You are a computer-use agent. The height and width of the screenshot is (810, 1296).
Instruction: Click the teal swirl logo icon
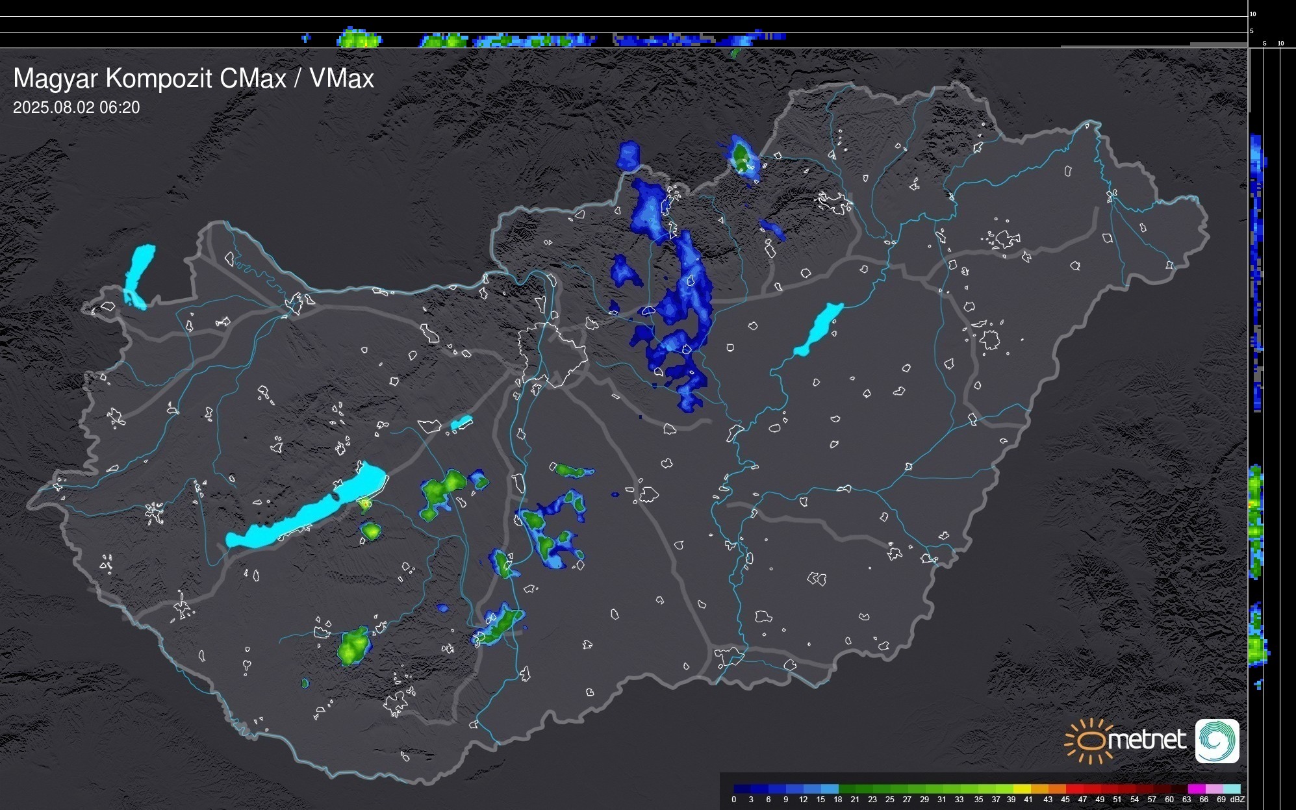[1217, 740]
